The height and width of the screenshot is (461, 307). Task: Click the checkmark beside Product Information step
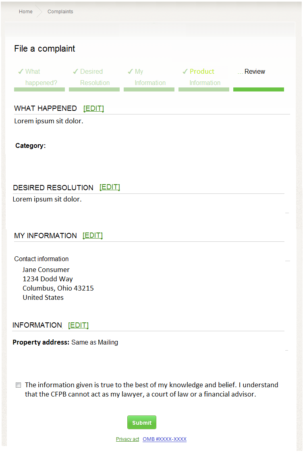(x=185, y=72)
